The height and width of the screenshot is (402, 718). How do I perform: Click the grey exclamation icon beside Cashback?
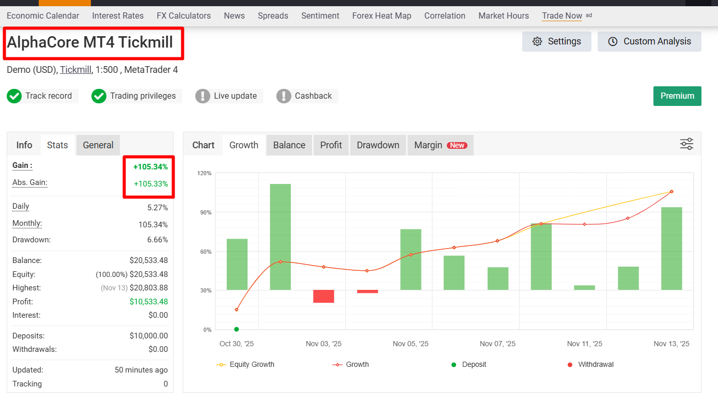pos(284,96)
